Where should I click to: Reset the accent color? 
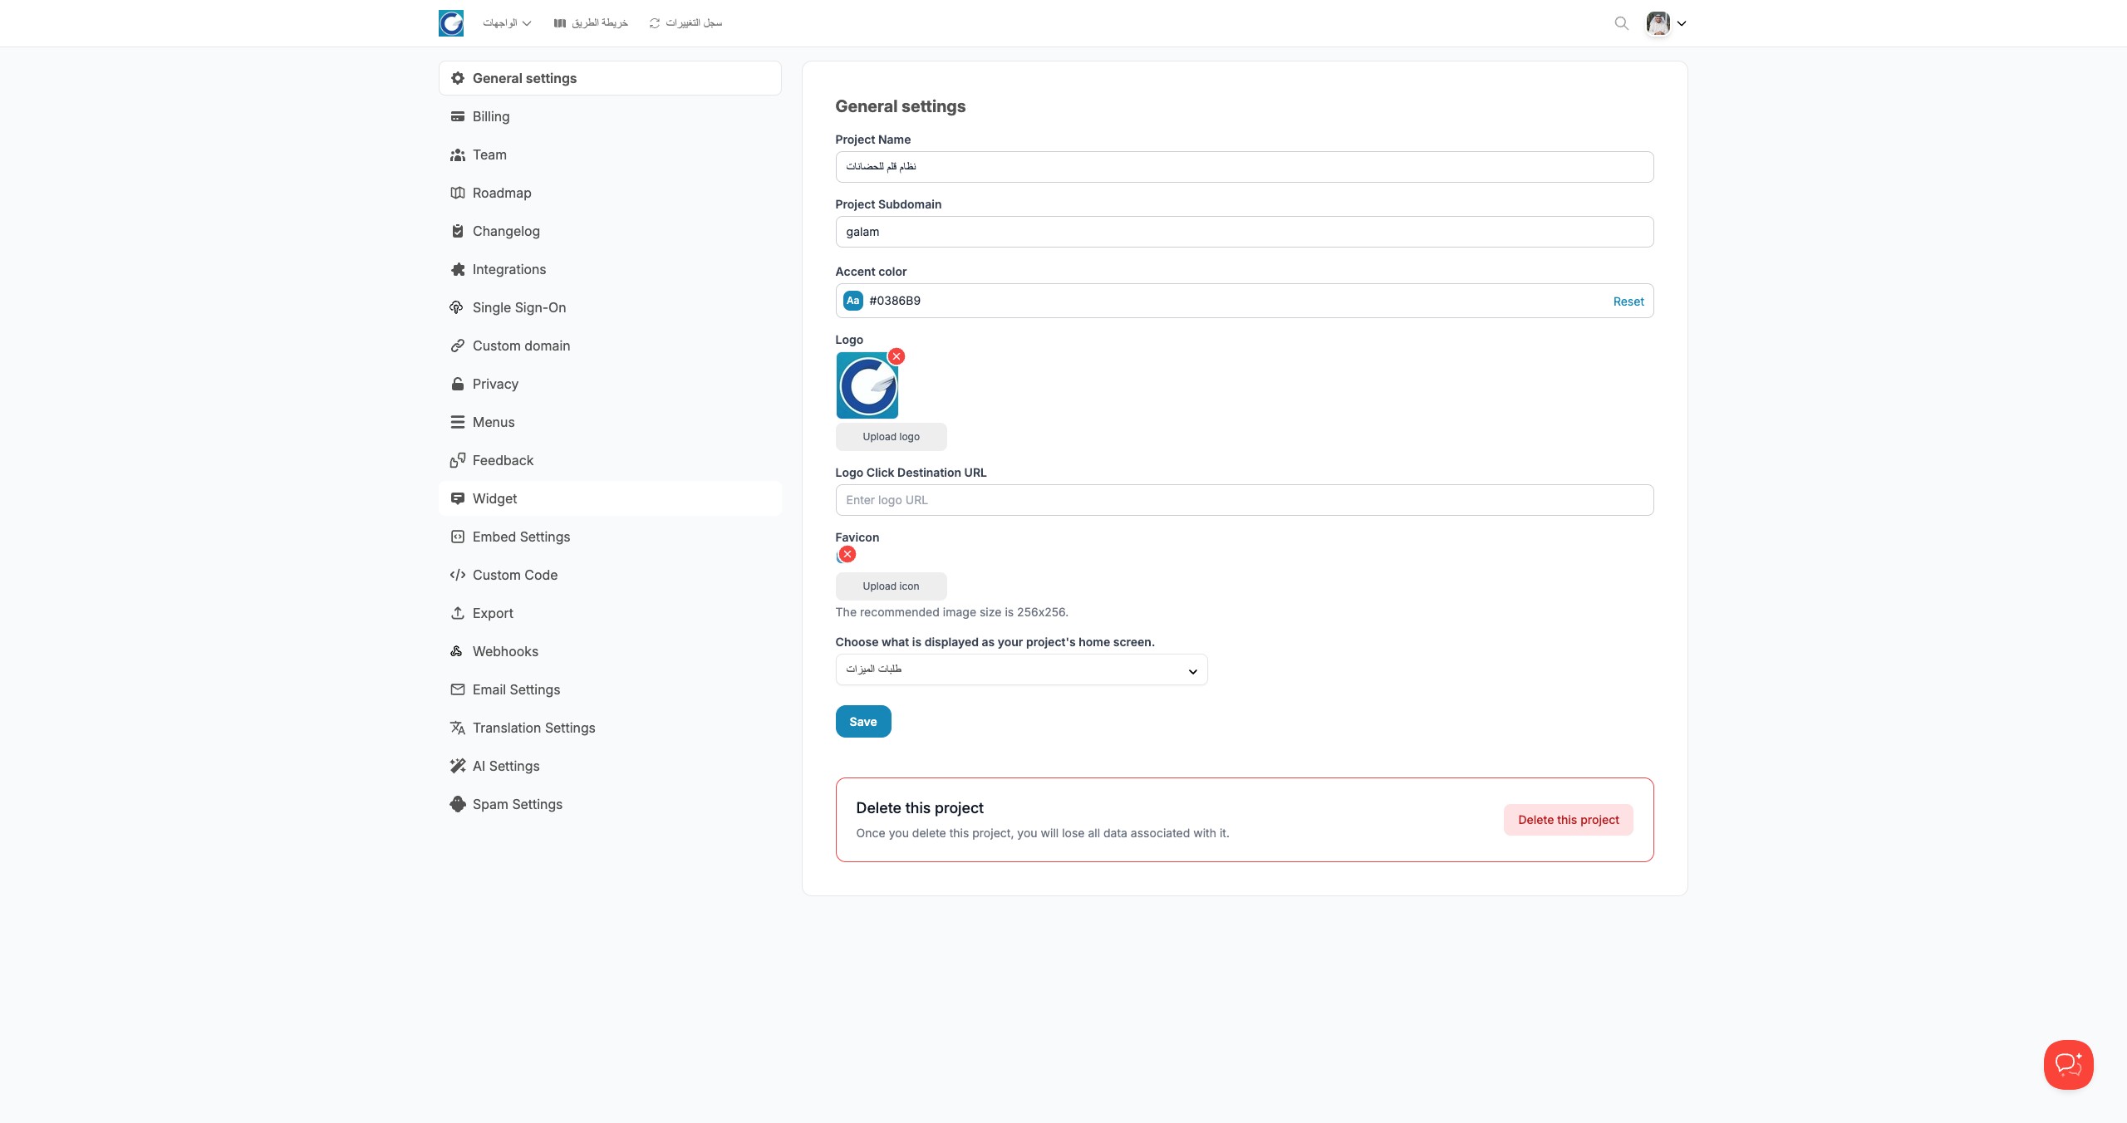tap(1628, 302)
